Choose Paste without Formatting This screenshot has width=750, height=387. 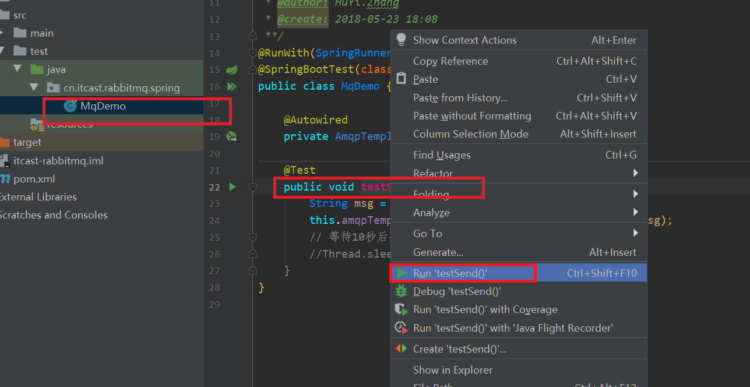coord(519,115)
